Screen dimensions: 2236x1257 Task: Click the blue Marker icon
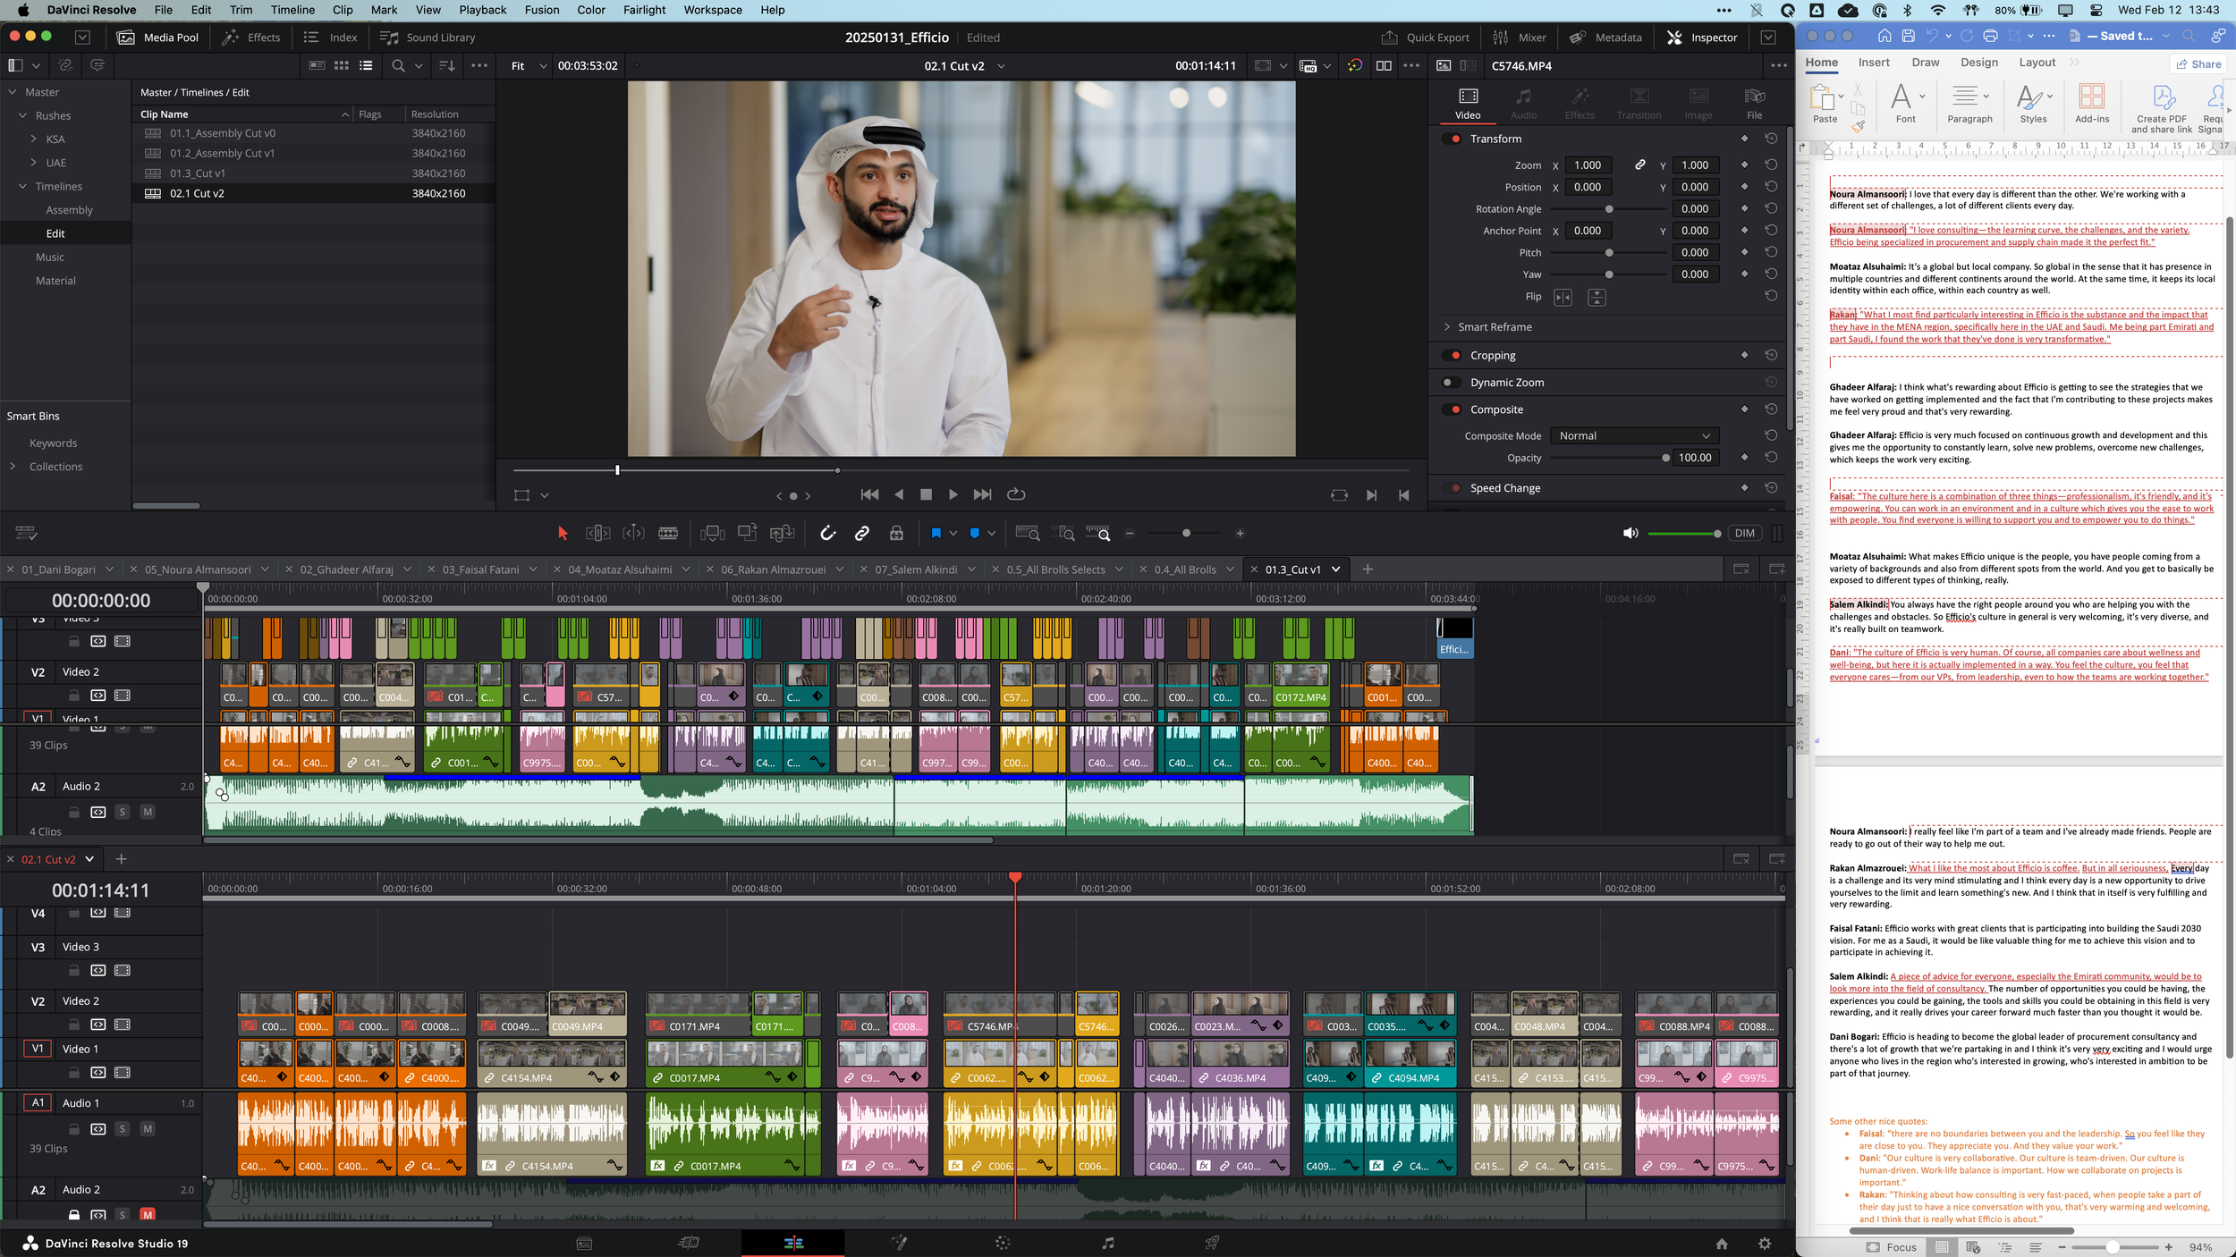[x=974, y=534]
